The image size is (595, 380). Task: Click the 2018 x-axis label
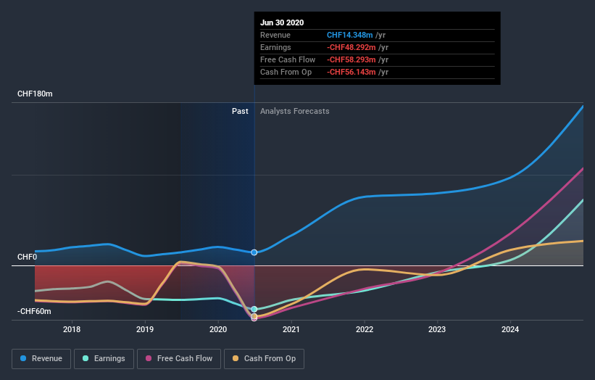coord(72,329)
